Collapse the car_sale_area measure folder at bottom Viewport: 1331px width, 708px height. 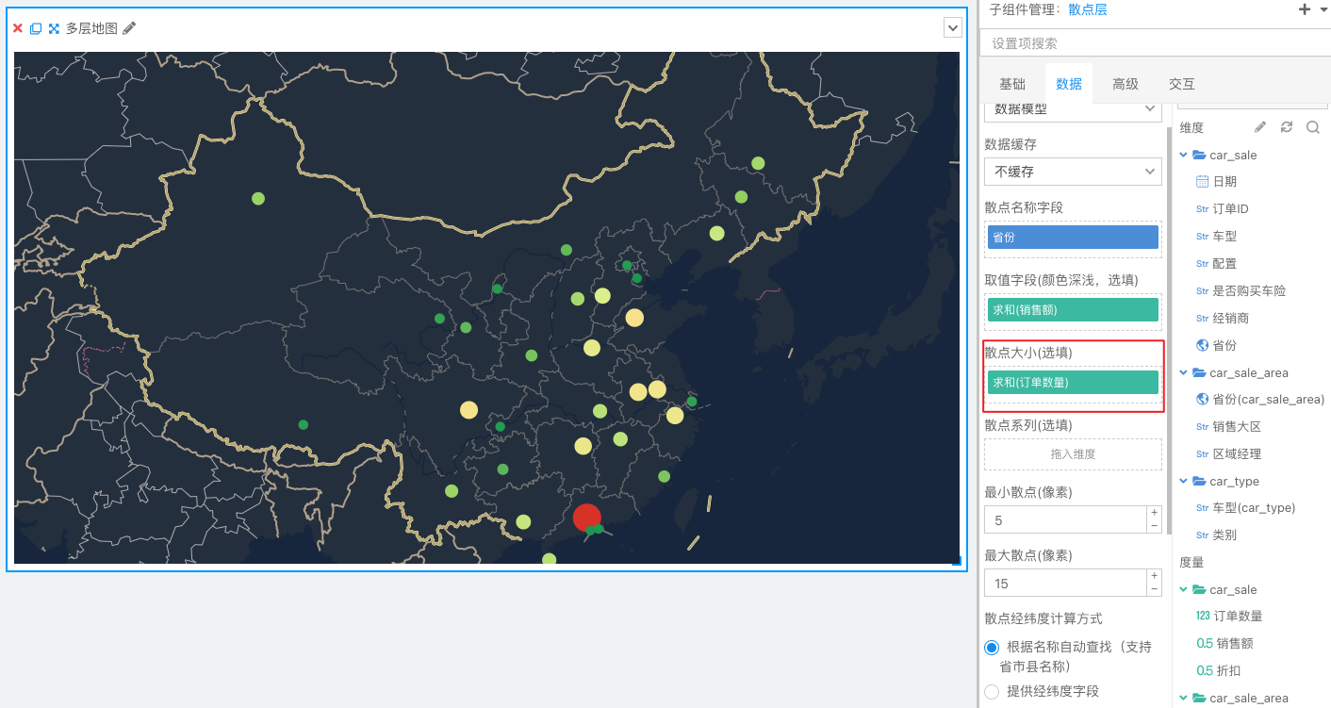tap(1184, 698)
